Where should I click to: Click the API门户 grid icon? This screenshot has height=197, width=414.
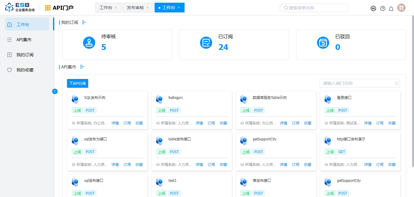coord(48,8)
